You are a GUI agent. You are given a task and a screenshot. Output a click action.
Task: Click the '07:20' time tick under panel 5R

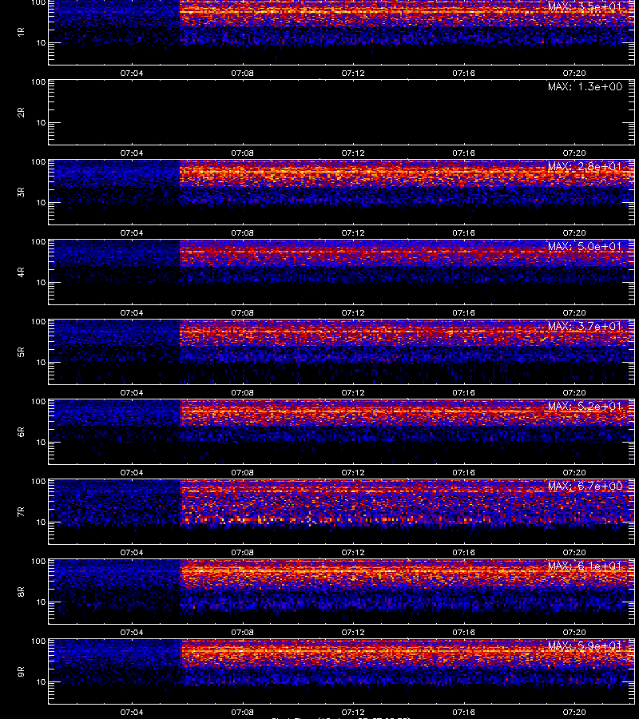coord(574,392)
